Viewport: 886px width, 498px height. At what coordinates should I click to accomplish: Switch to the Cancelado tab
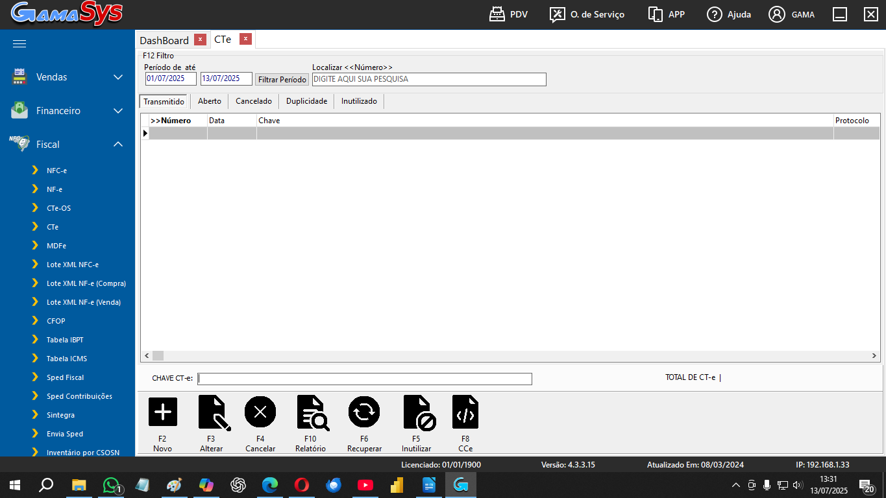[254, 101]
